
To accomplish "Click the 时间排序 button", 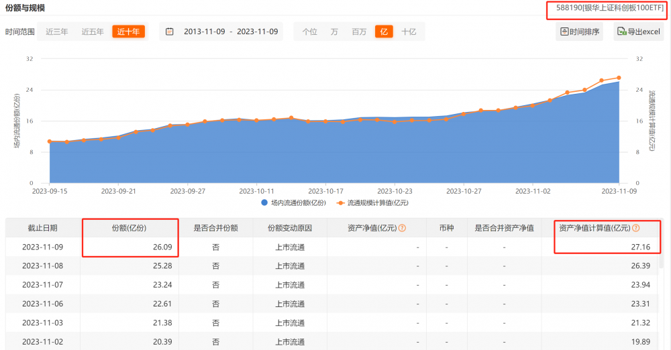I will pos(580,32).
